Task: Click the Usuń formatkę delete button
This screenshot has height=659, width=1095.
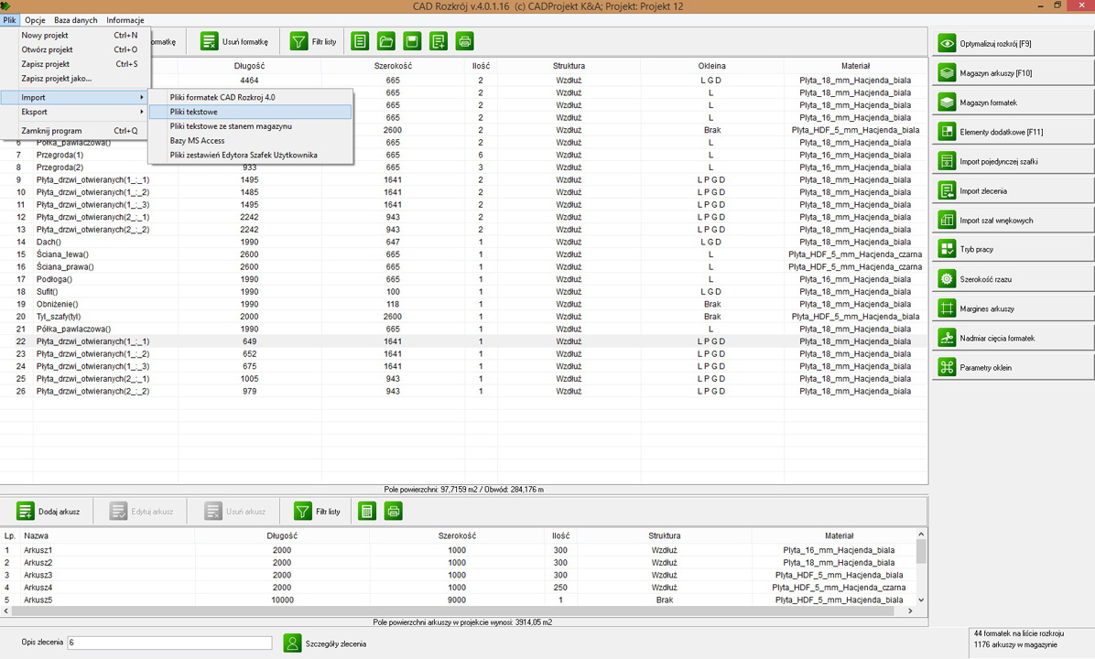Action: click(x=234, y=41)
